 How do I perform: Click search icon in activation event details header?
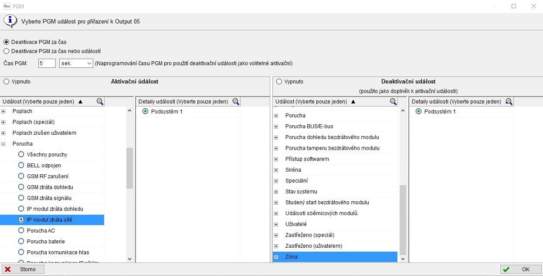click(236, 102)
